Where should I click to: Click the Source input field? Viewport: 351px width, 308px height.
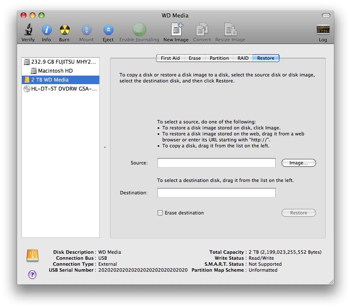coord(216,163)
